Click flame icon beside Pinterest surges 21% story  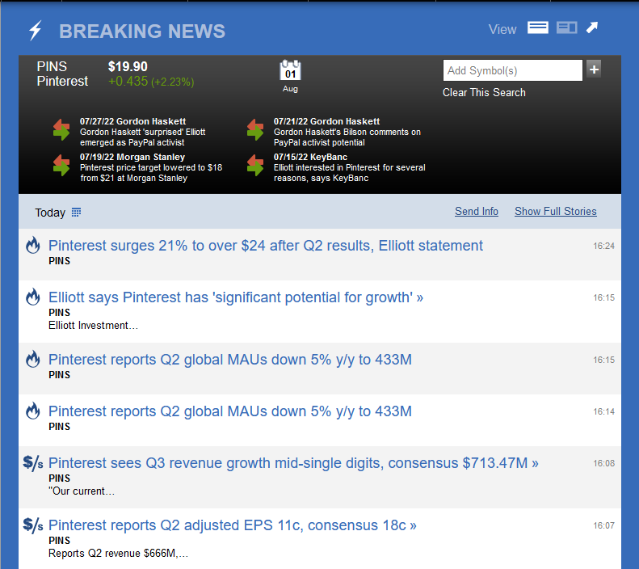click(33, 246)
